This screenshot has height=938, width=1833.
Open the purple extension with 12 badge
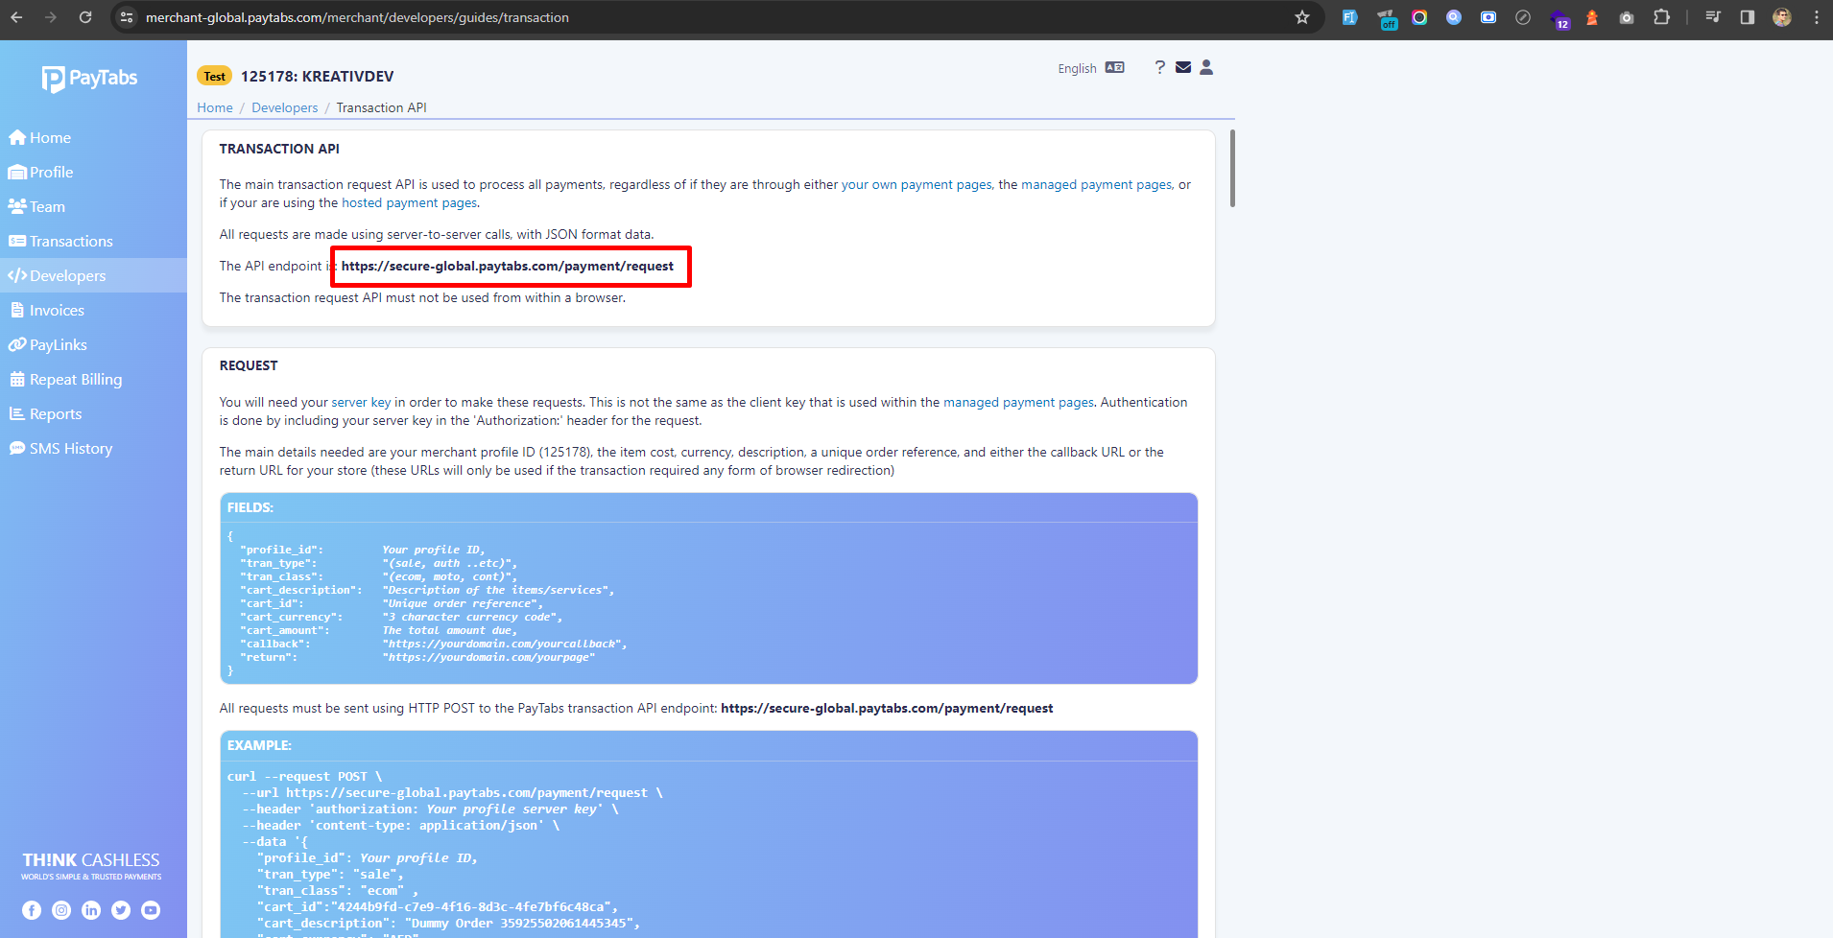1559,18
